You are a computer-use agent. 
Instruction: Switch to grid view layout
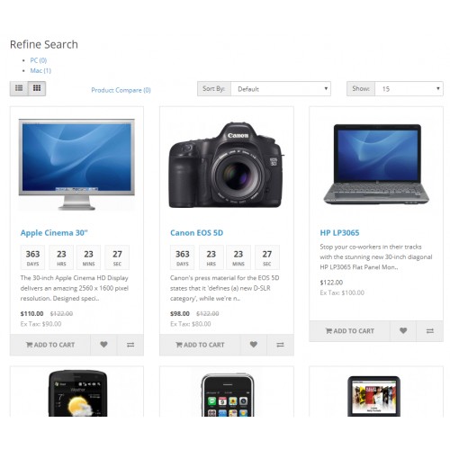(x=37, y=88)
